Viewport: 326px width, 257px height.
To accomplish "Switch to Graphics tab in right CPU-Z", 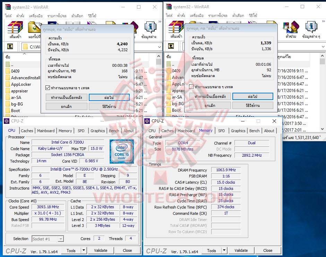I will [x=238, y=131].
